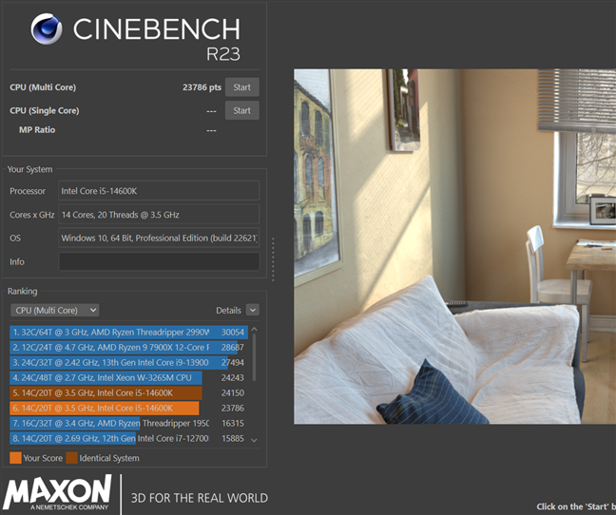Image resolution: width=616 pixels, height=515 pixels.
Task: Select ranking row 3 Core i9-13900
Action: [129, 362]
